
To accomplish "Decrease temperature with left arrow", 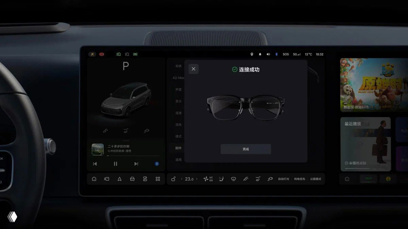I will (x=182, y=179).
